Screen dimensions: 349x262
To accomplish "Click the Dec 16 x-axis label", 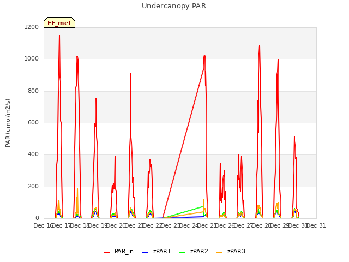I will pyautogui.click(x=43, y=226).
